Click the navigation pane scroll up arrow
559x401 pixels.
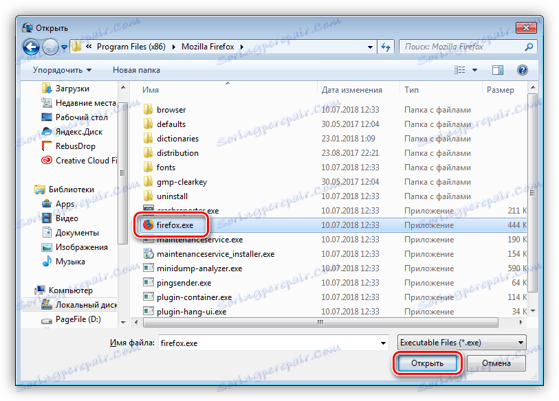pos(123,87)
